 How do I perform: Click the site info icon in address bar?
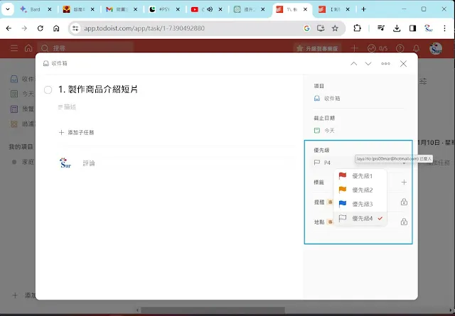click(75, 28)
